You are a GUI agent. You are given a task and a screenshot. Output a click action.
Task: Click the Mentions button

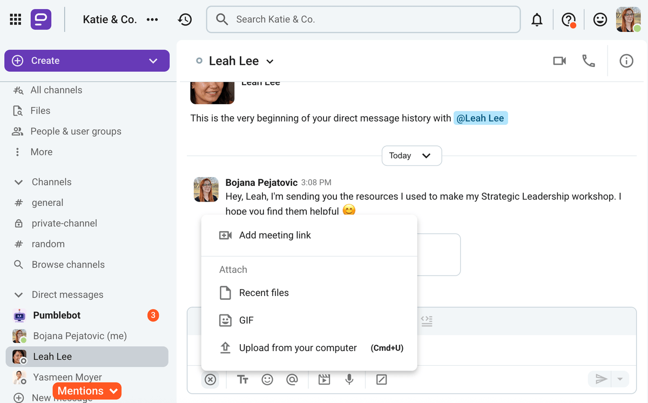[x=87, y=391]
